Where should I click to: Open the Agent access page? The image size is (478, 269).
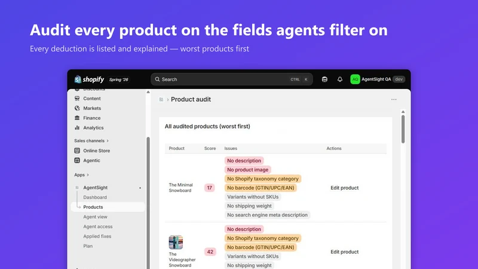(x=98, y=227)
